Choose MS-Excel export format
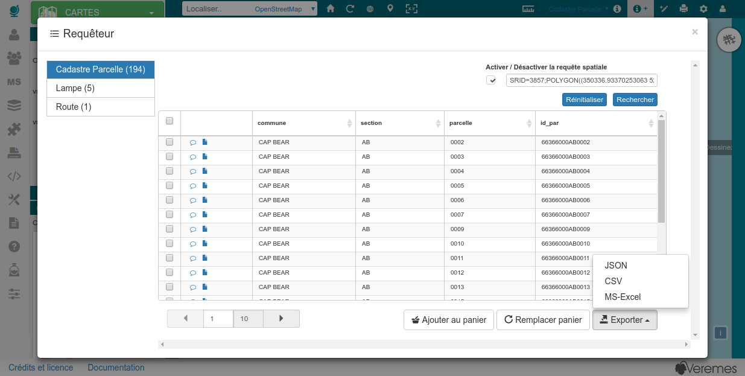The image size is (745, 376). [x=641, y=297]
